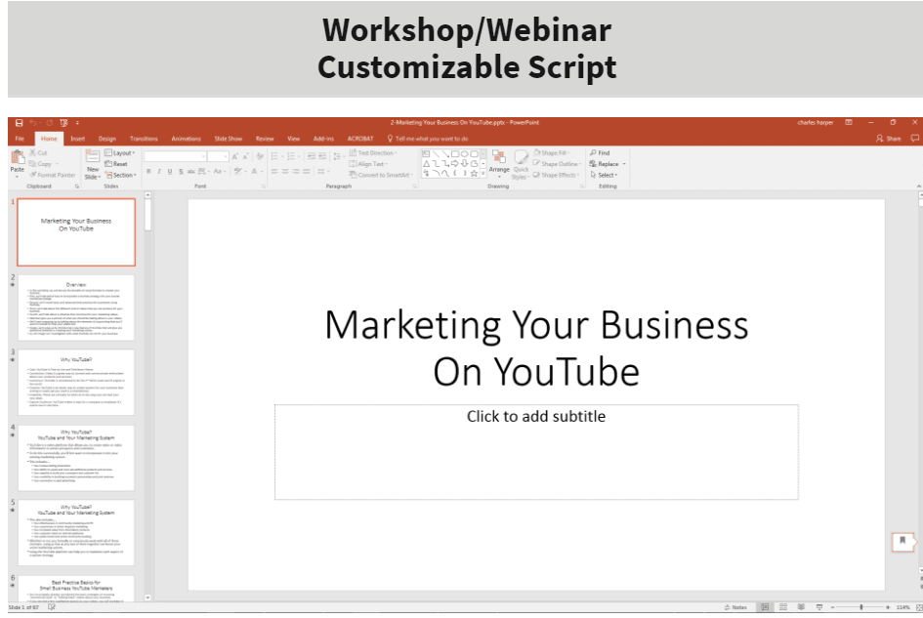The width and height of the screenshot is (923, 618).
Task: Toggle the Notes pane in status bar
Action: [x=735, y=607]
